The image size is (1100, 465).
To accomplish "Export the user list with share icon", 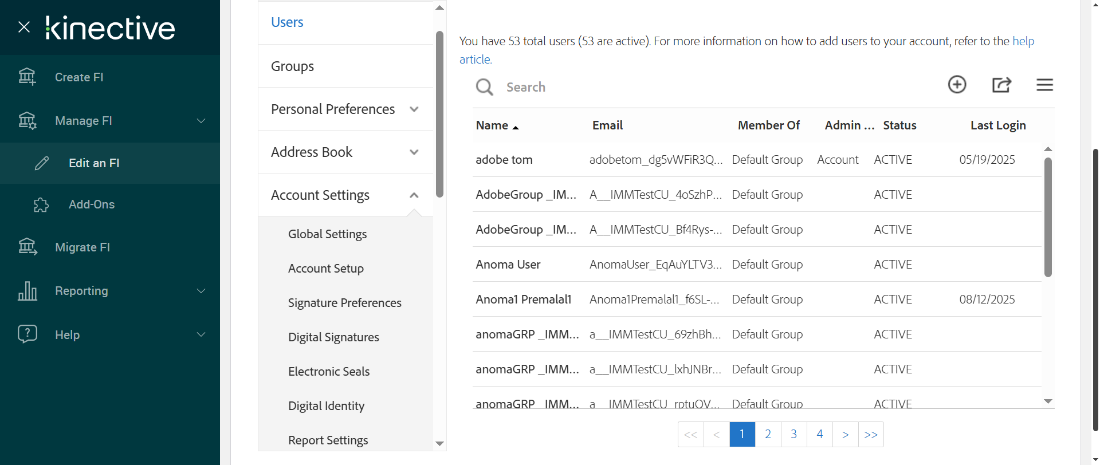I will (1001, 85).
